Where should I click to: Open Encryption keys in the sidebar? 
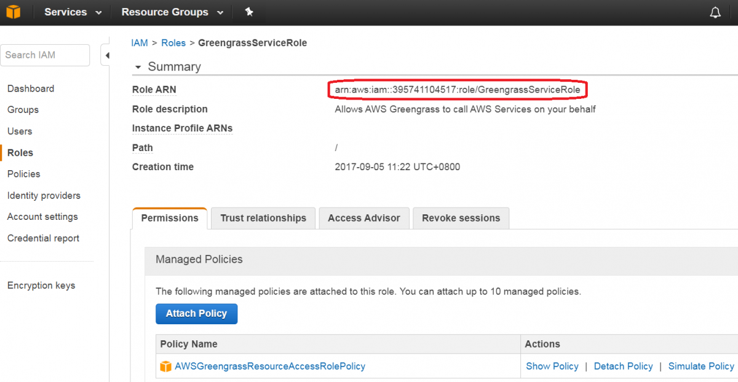[x=41, y=285]
